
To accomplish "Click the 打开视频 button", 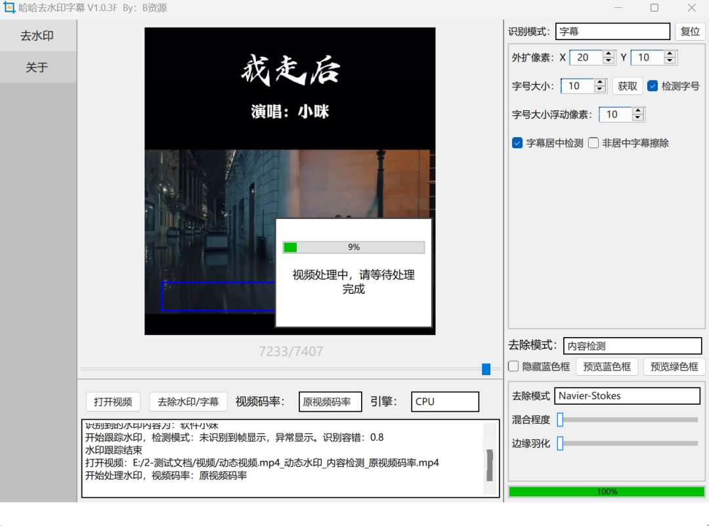I will 113,401.
